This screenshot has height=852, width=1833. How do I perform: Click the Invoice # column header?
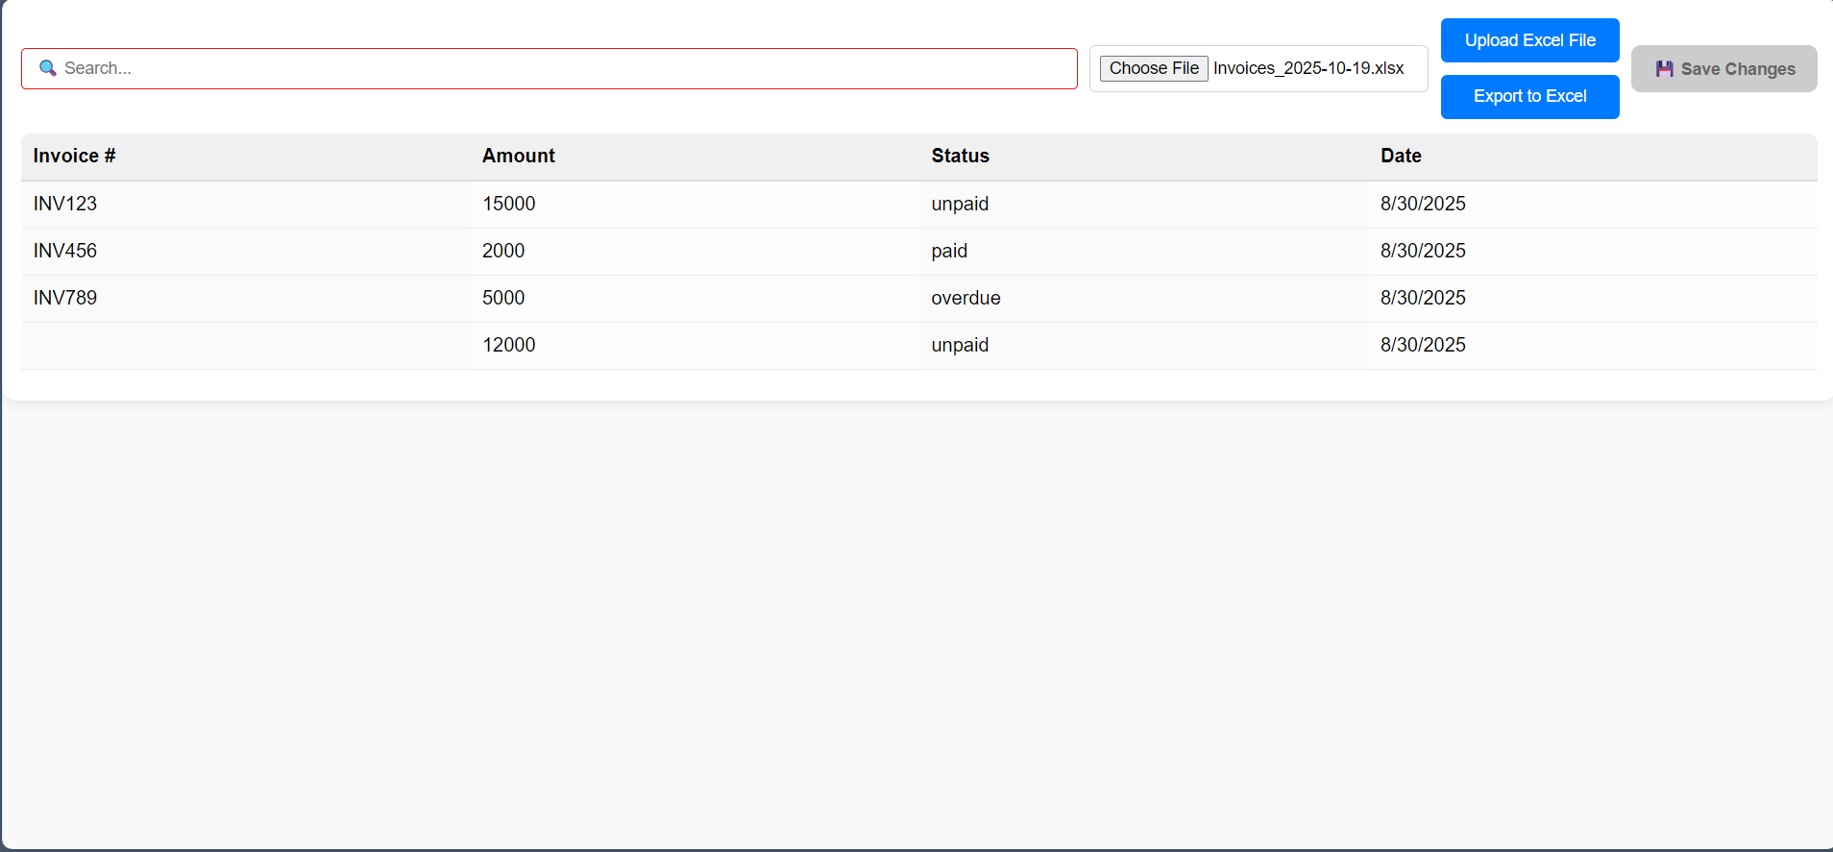(x=74, y=156)
